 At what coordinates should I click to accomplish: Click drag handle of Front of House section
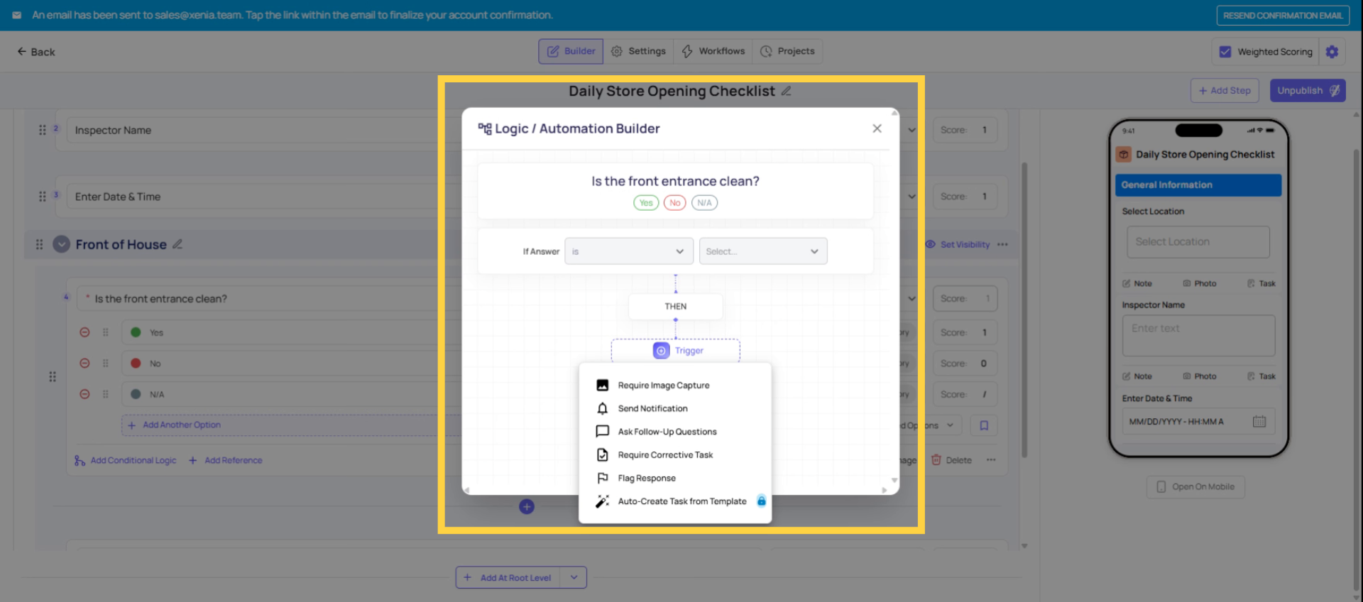coord(39,244)
